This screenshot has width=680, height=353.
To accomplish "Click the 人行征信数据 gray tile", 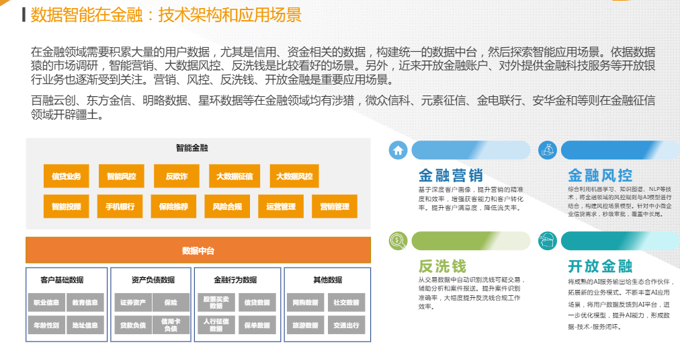I will pyautogui.click(x=216, y=325).
